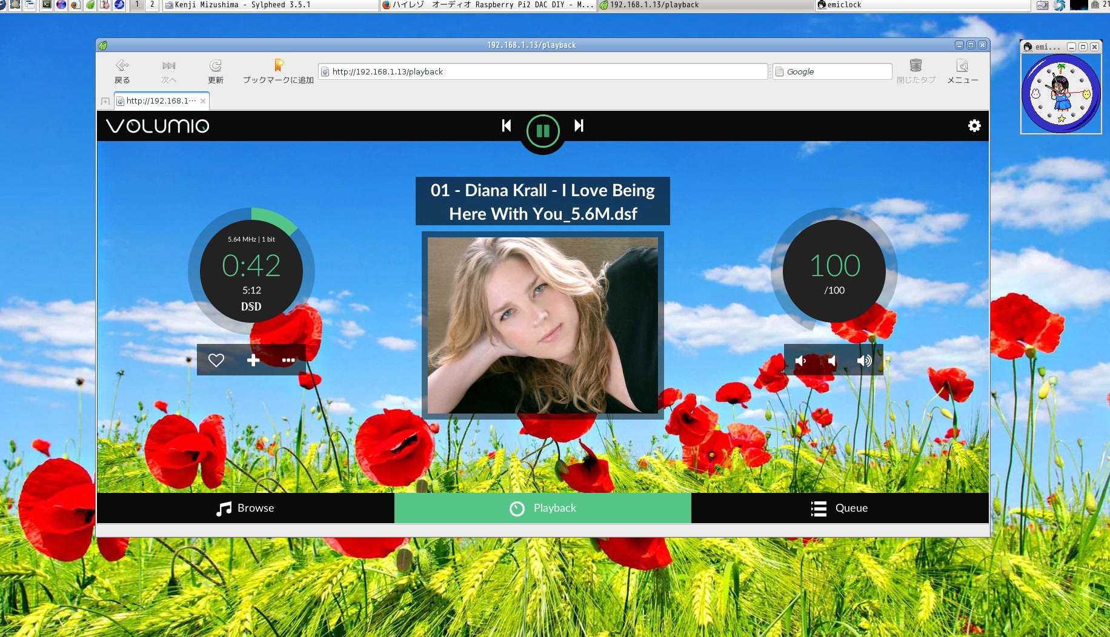Skip to the previous track
The height and width of the screenshot is (637, 1110).
coord(507,126)
